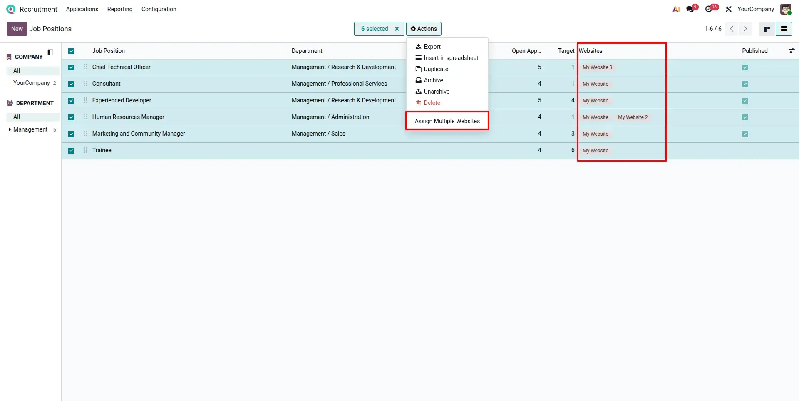Click My Website 3 tag
This screenshot has height=402, width=799.
598,67
